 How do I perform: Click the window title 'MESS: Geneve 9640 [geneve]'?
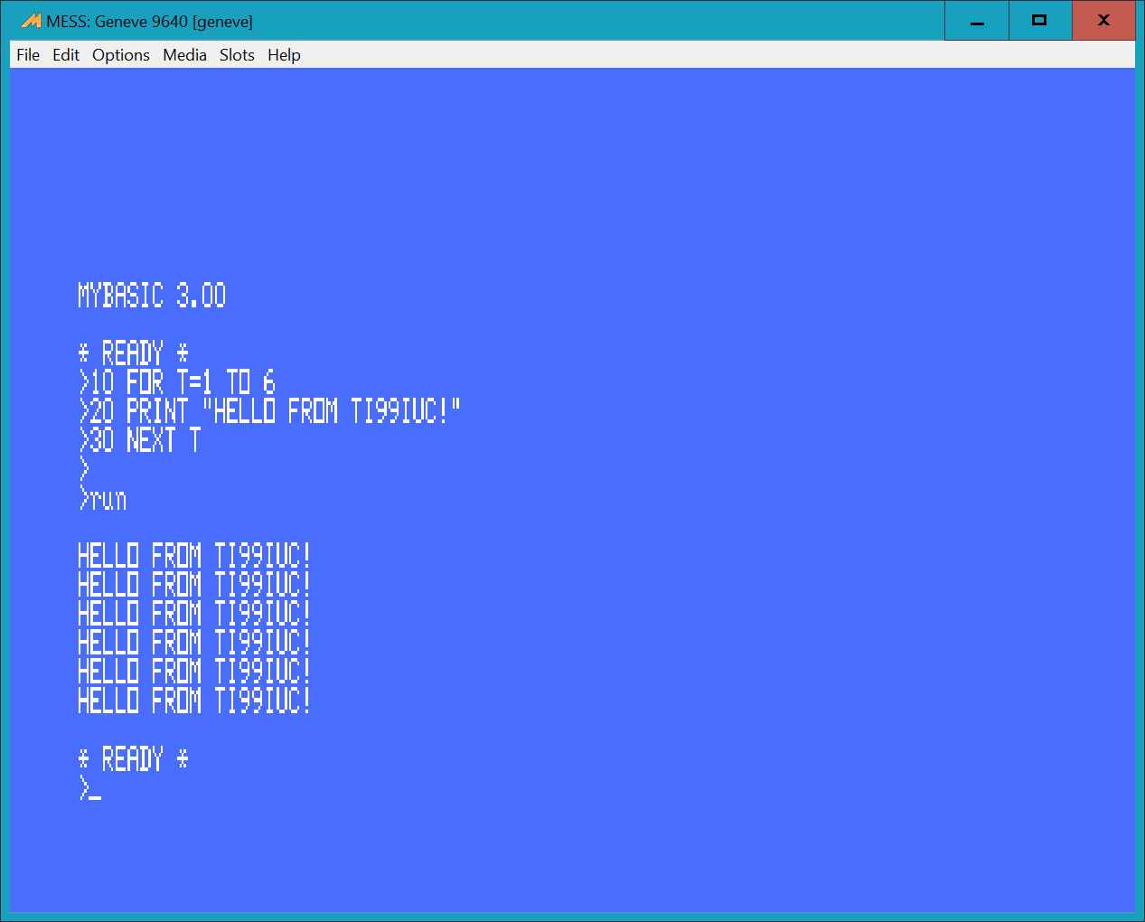[x=150, y=21]
